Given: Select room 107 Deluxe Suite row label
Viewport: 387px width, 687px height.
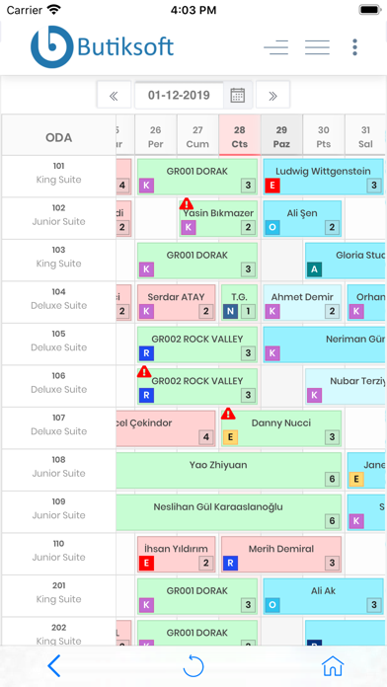Looking at the screenshot, I should (x=58, y=428).
